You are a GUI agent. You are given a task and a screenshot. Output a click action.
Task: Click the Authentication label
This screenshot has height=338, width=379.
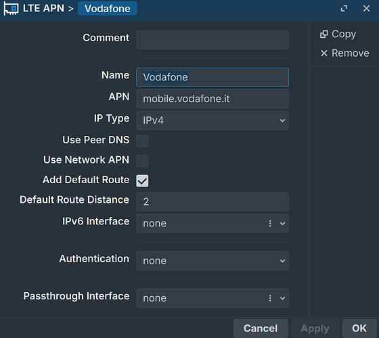click(x=94, y=259)
